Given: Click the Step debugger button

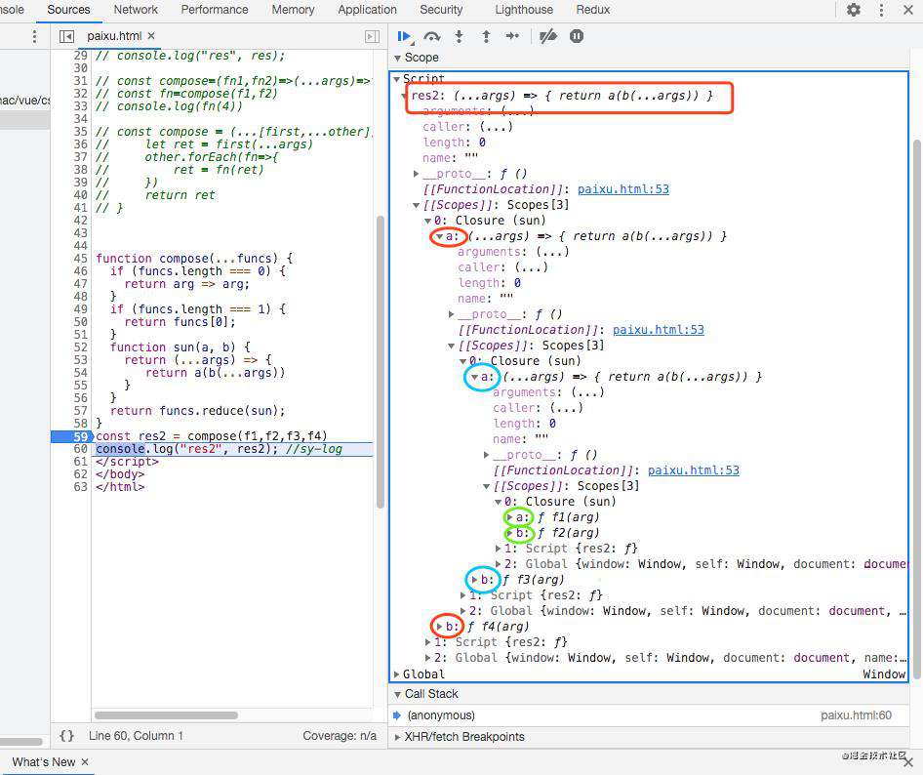Looking at the screenshot, I should [x=512, y=36].
